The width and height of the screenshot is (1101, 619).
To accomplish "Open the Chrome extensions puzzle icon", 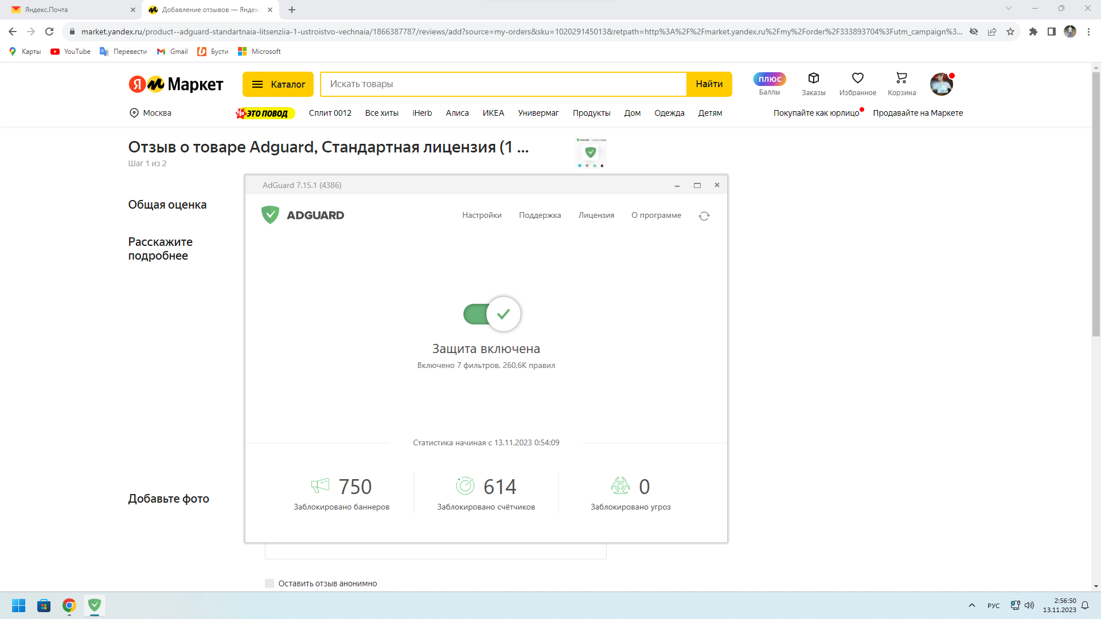I will click(1033, 32).
